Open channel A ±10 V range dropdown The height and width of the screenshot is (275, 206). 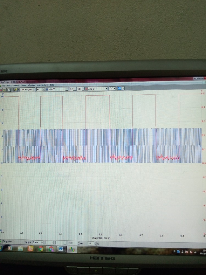click(58, 89)
